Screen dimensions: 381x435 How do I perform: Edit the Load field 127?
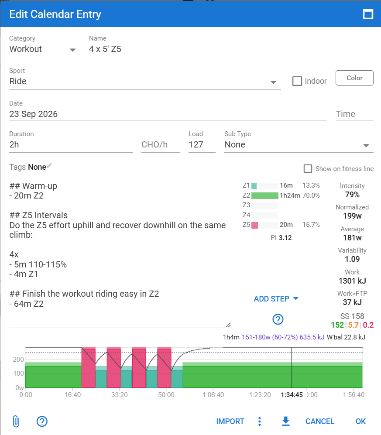pos(202,145)
